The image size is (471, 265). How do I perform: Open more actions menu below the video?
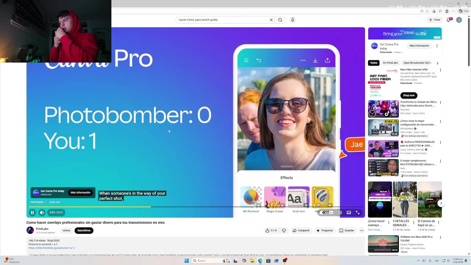point(362,230)
